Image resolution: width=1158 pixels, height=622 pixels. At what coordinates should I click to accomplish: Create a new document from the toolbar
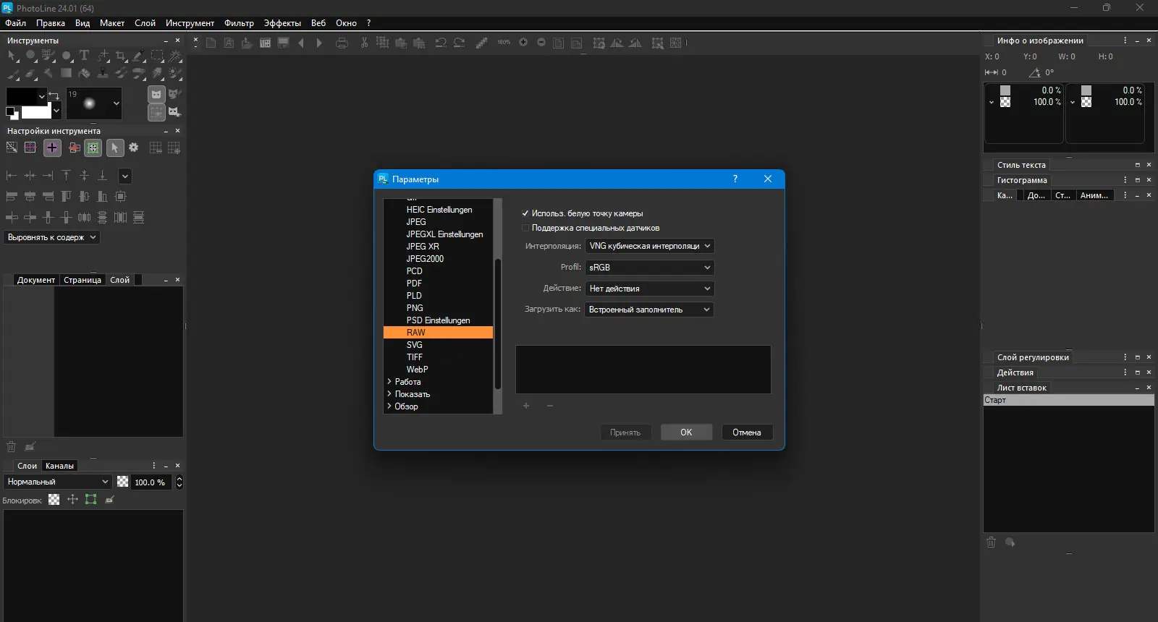click(211, 43)
